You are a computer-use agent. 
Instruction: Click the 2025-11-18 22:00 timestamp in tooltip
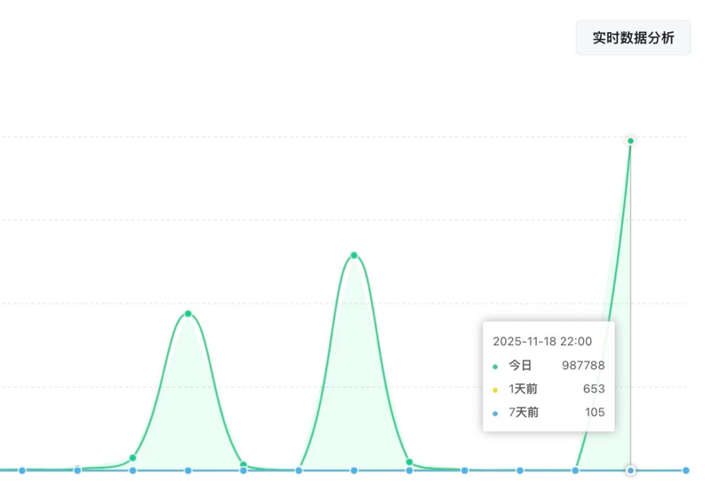(542, 341)
